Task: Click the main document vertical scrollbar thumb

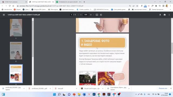Action: pos(172,48)
